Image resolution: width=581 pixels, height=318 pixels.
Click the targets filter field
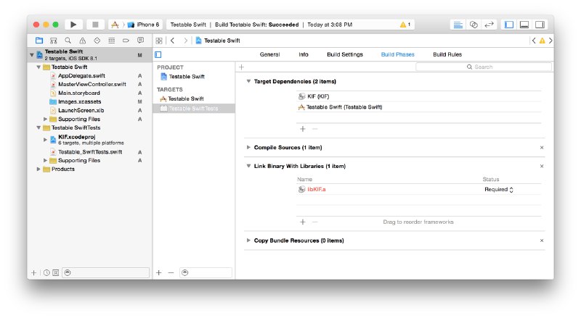206,273
